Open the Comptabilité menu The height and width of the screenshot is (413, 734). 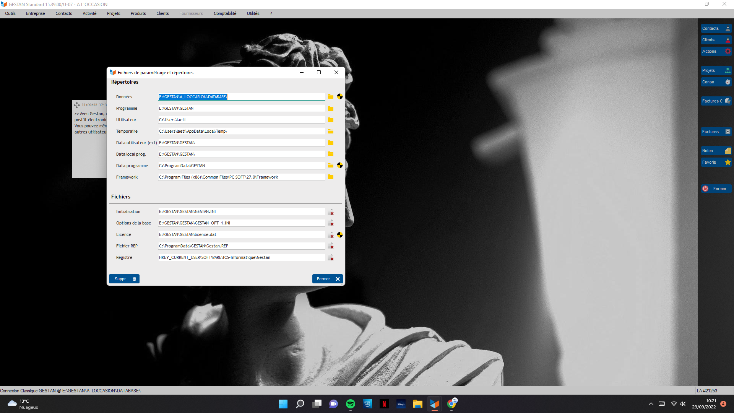(x=225, y=13)
